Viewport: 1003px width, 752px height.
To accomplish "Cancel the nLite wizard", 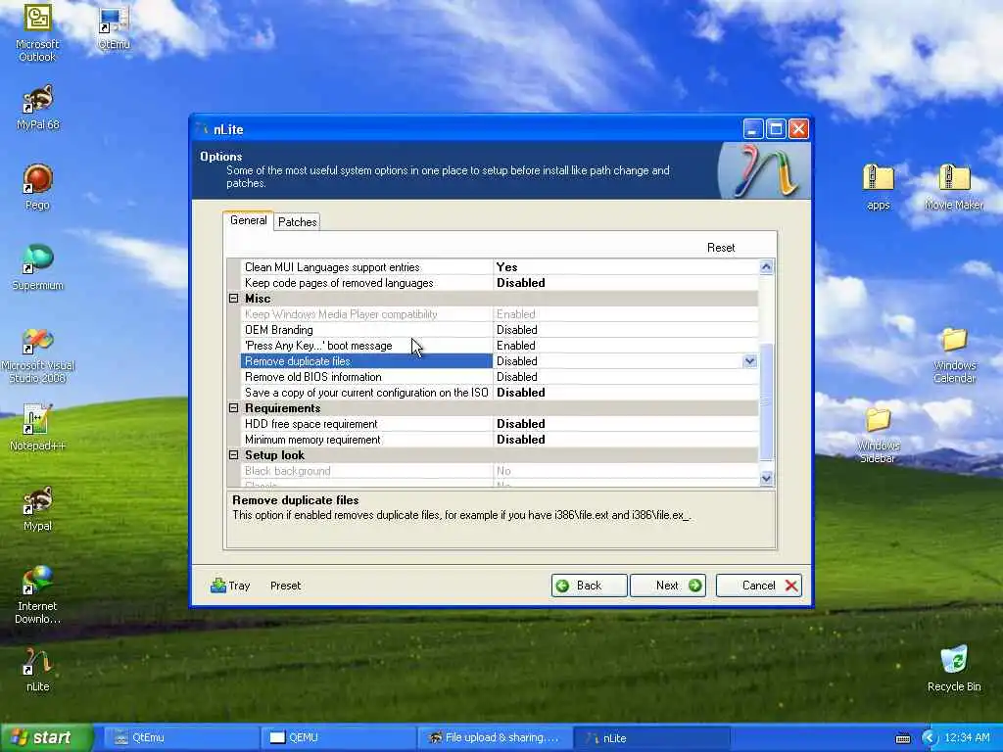I will (x=759, y=586).
